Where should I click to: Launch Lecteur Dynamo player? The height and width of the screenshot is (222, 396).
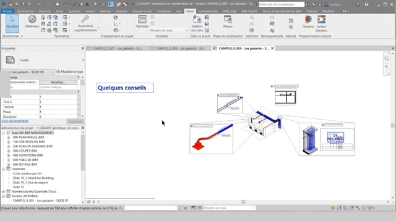tap(321, 23)
